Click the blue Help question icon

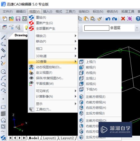(138, 19)
